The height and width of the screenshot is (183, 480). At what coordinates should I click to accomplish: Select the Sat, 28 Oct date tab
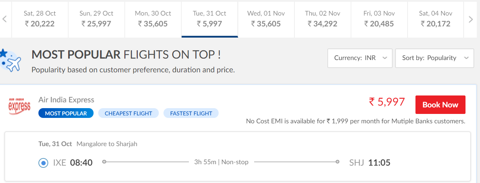click(x=40, y=19)
